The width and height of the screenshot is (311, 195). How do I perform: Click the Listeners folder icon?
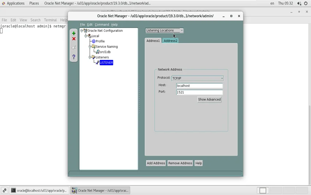(94, 57)
